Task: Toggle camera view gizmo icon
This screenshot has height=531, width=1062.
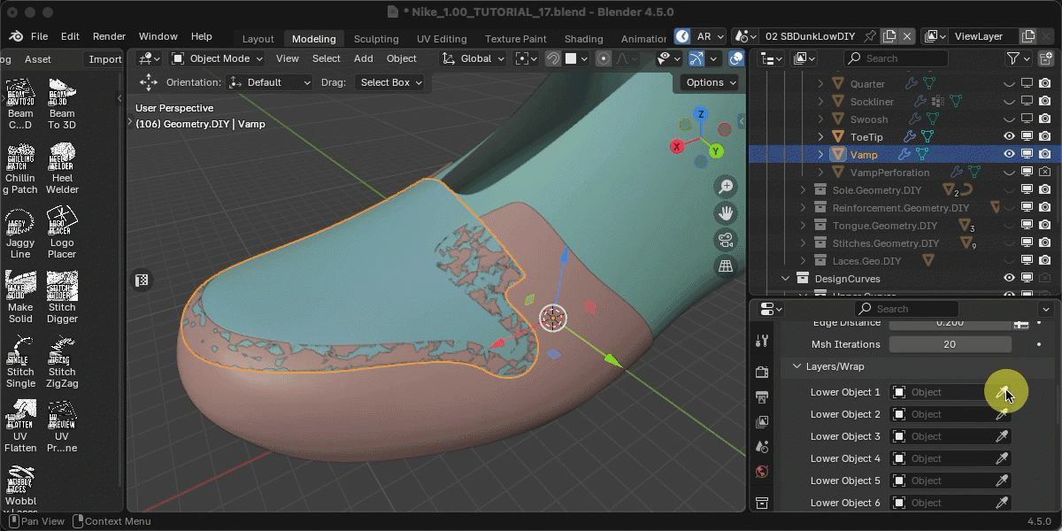Action: coord(726,240)
